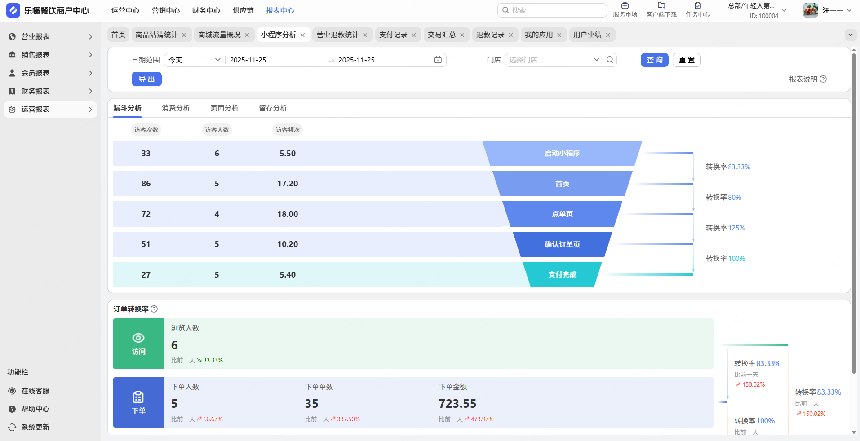Open the 今天 date preset dropdown
The image size is (860, 441).
195,60
